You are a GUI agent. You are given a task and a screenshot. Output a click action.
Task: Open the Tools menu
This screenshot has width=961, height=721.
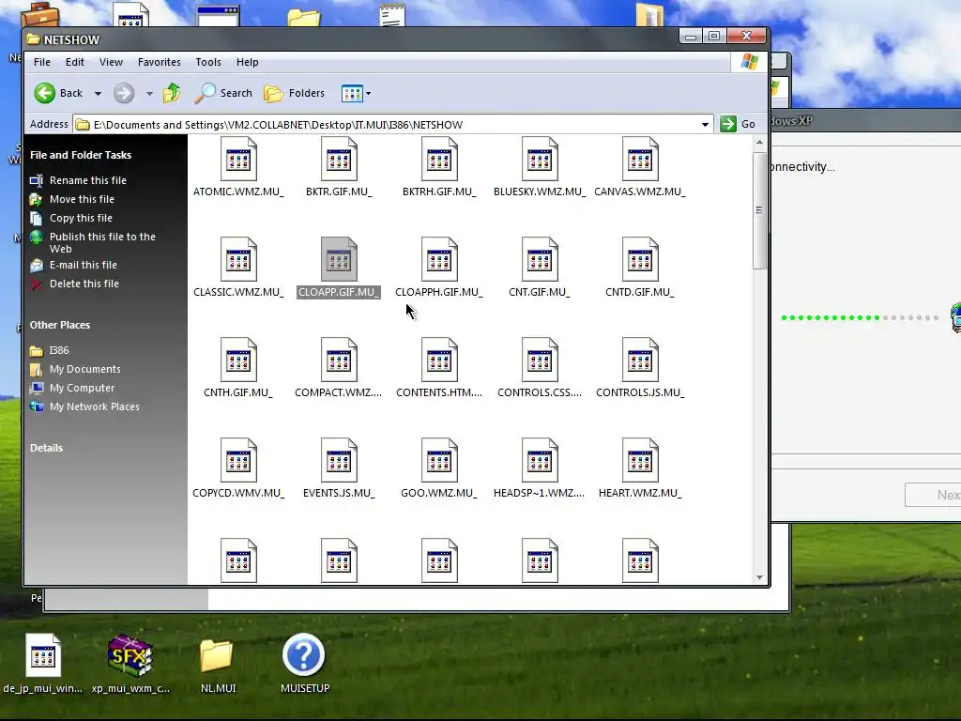[x=207, y=62]
